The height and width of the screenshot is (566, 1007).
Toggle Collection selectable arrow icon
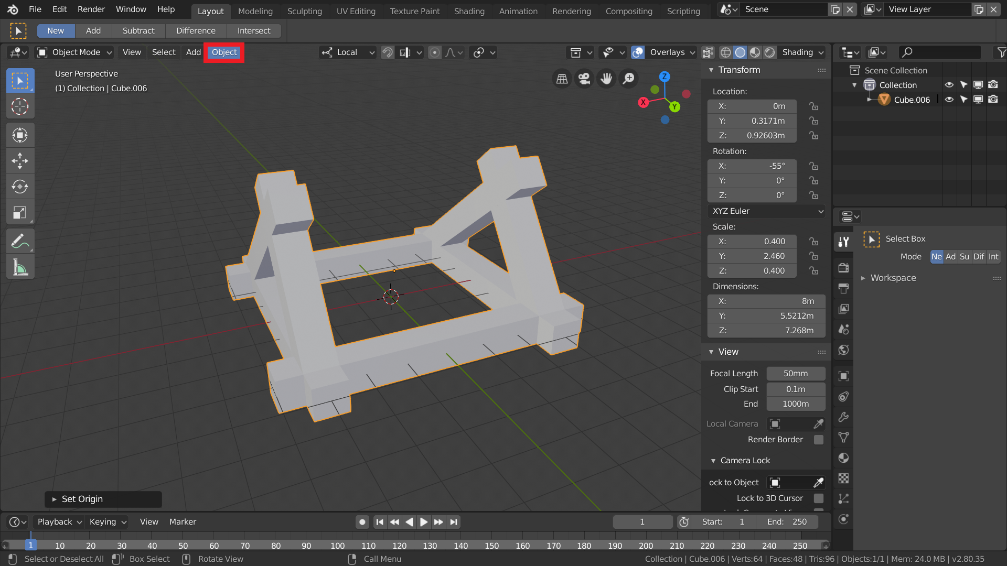[964, 85]
